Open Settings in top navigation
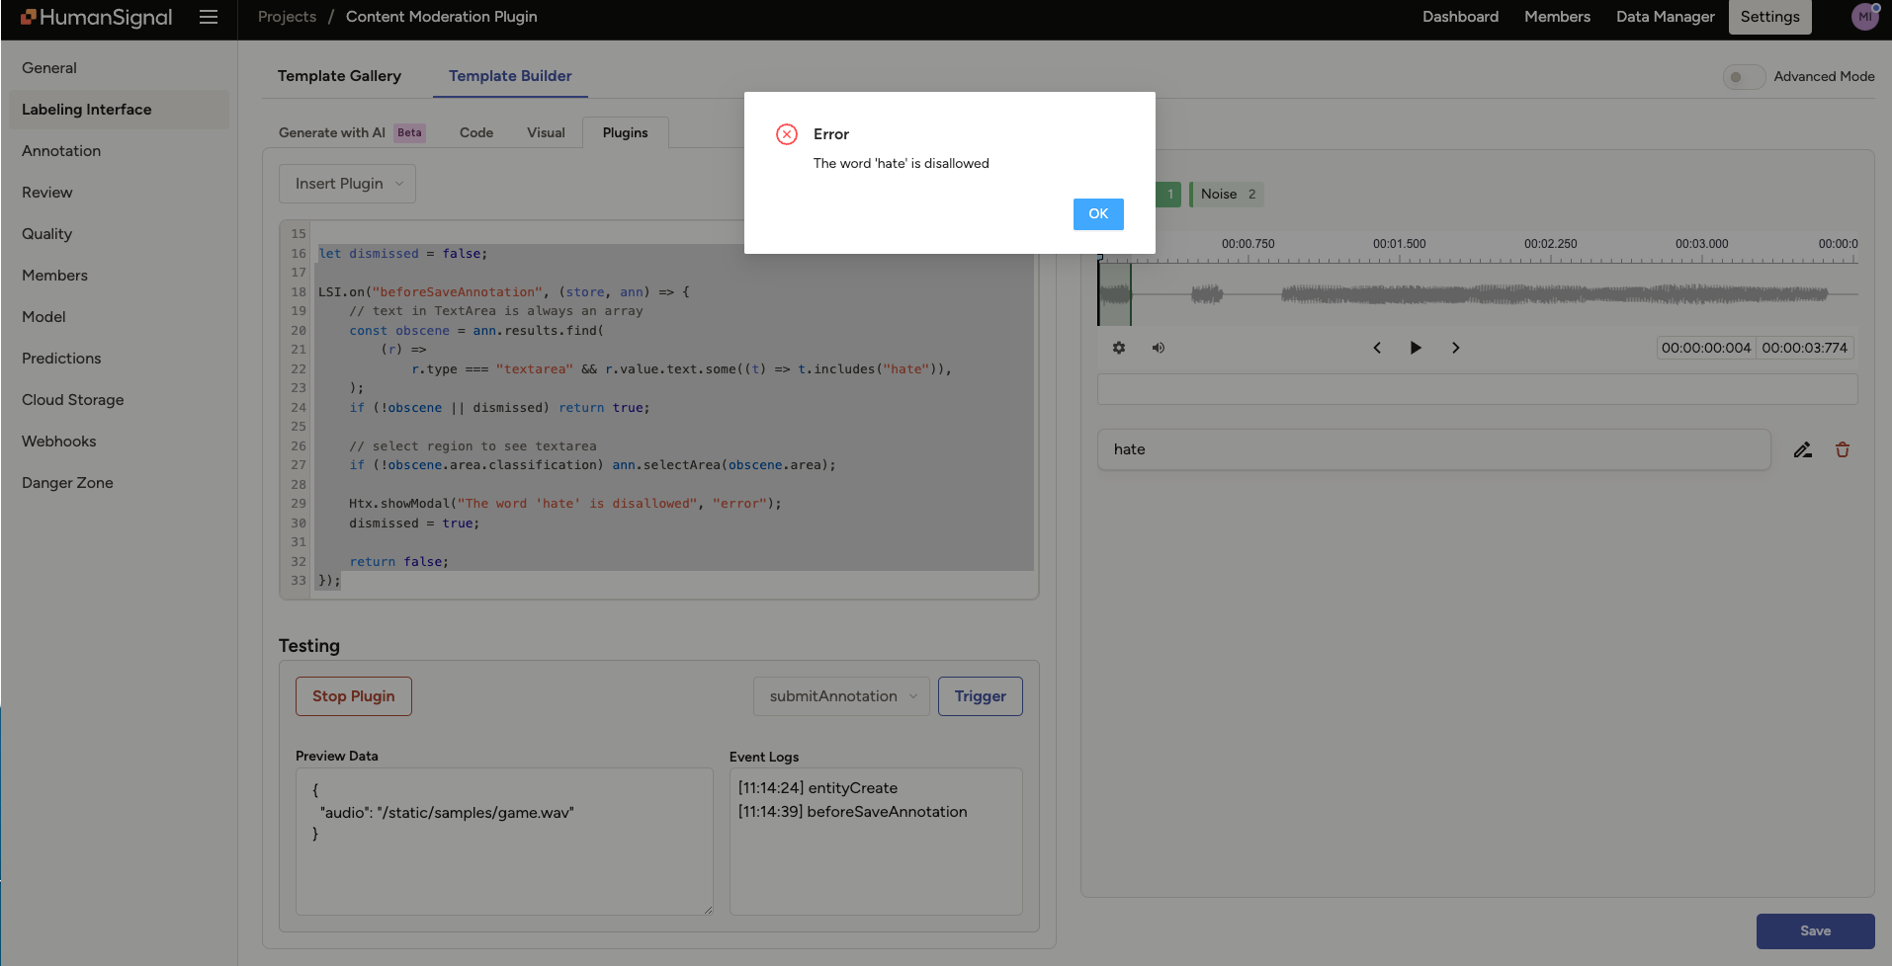Image resolution: width=1892 pixels, height=966 pixels. (x=1769, y=17)
